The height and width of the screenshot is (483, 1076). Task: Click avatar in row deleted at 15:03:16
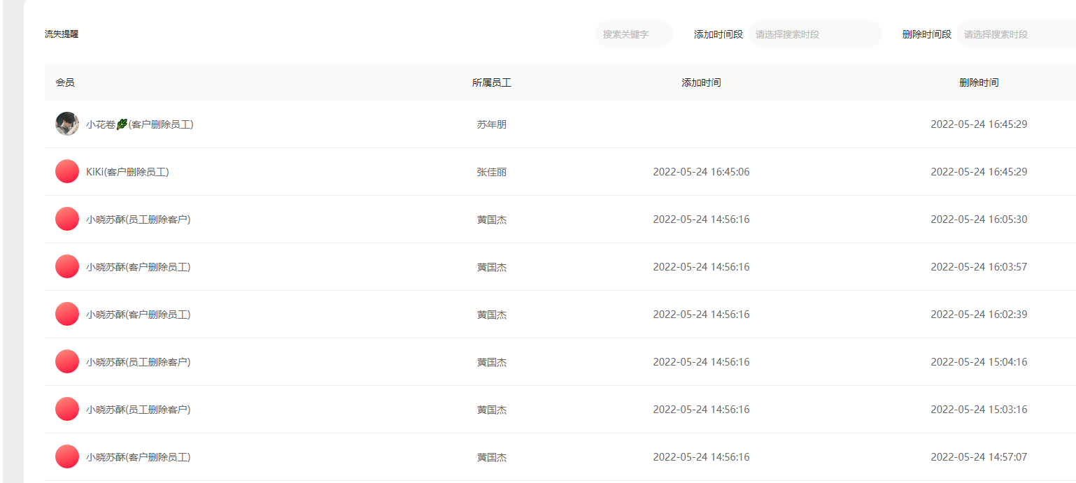click(x=67, y=409)
